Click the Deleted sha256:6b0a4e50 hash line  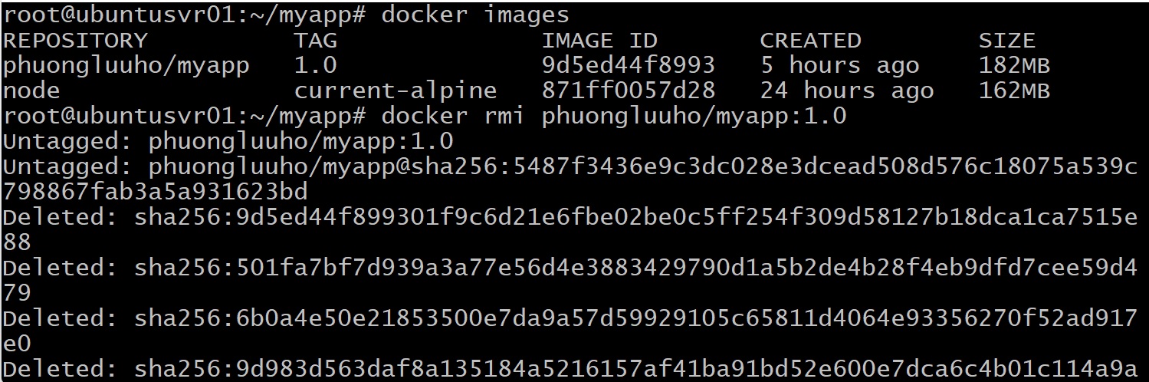[569, 319]
